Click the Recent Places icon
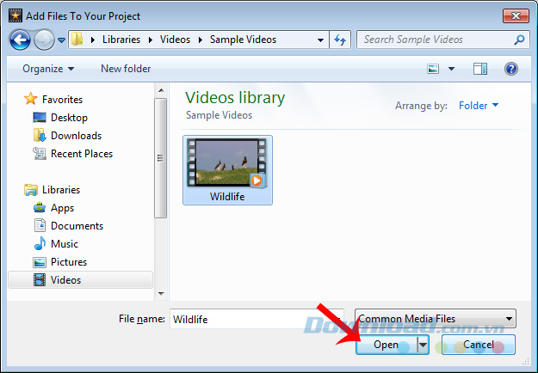The image size is (538, 373). click(40, 154)
